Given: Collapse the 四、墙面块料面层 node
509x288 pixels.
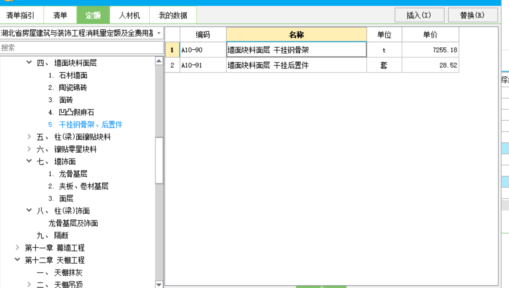Looking at the screenshot, I should pyautogui.click(x=29, y=62).
